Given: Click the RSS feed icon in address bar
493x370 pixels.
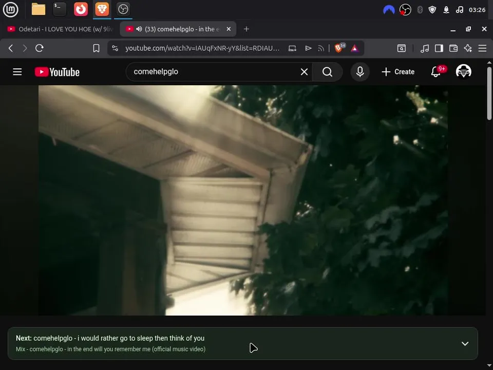Looking at the screenshot, I should point(320,48).
